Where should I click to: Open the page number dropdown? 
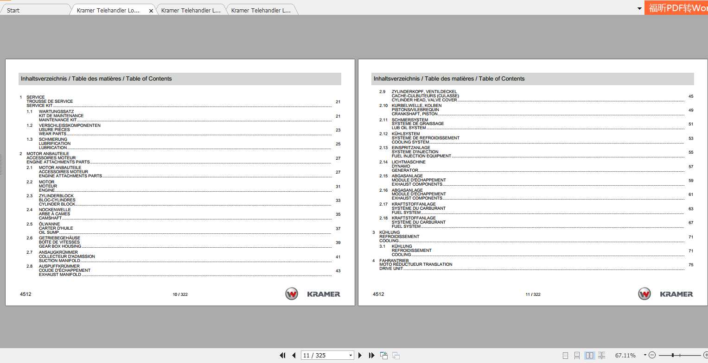pos(351,356)
